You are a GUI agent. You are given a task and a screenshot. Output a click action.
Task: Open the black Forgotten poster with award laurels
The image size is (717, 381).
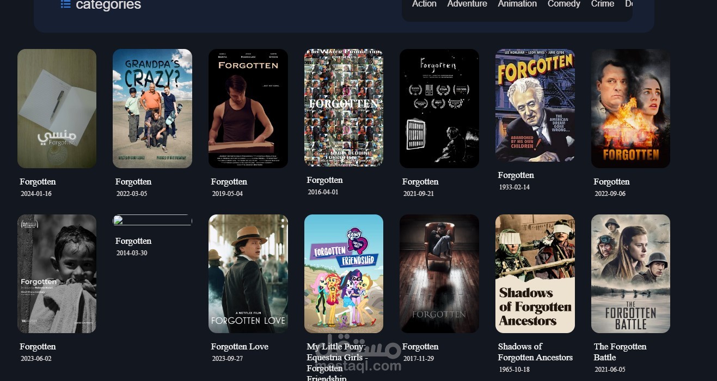[439, 108]
